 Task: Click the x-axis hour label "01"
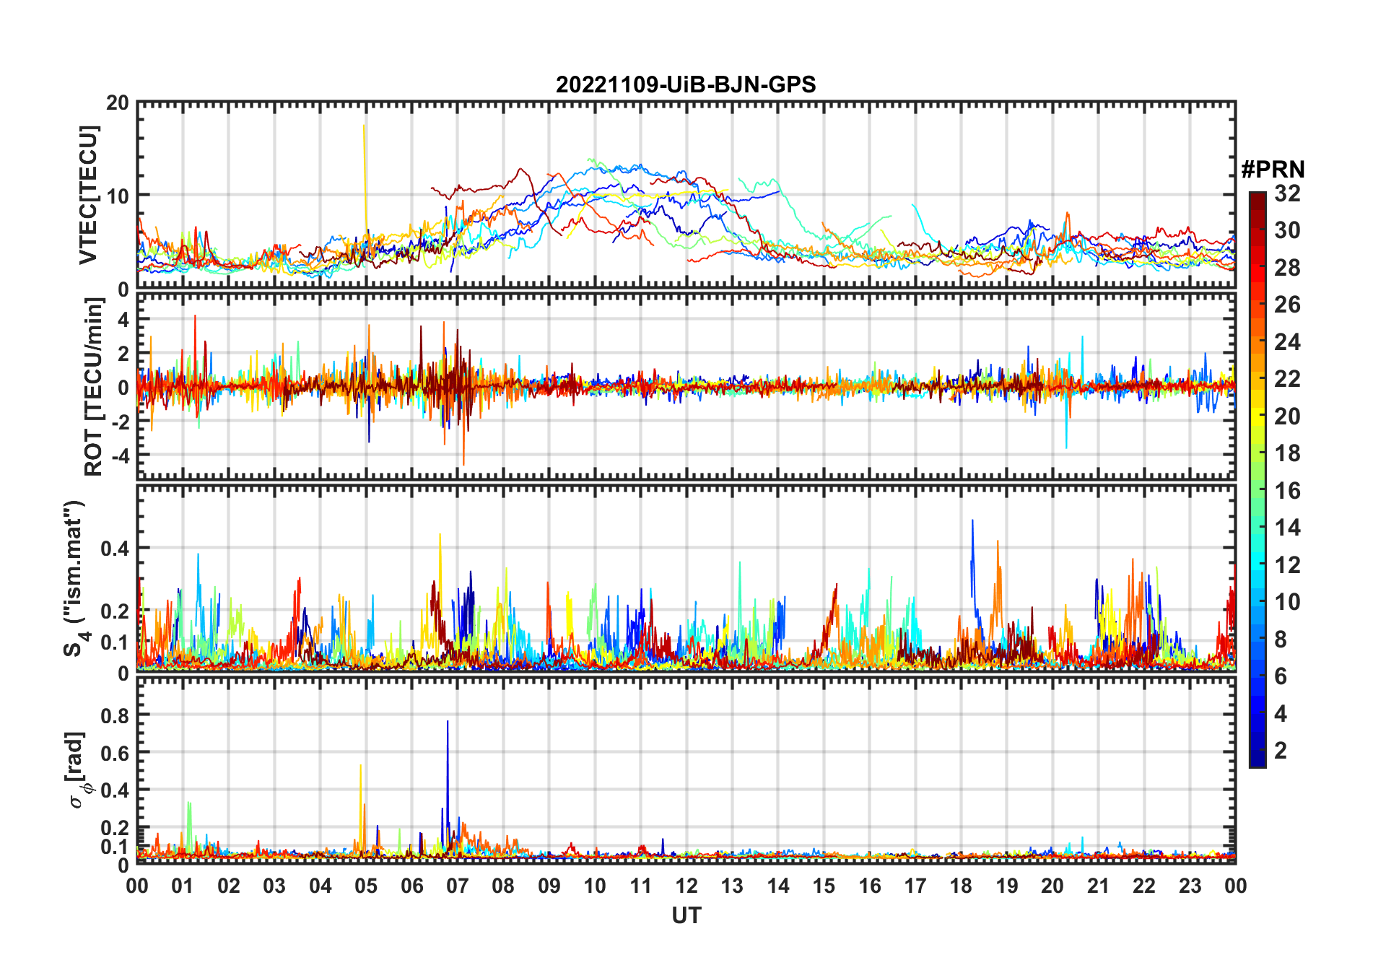tap(183, 886)
